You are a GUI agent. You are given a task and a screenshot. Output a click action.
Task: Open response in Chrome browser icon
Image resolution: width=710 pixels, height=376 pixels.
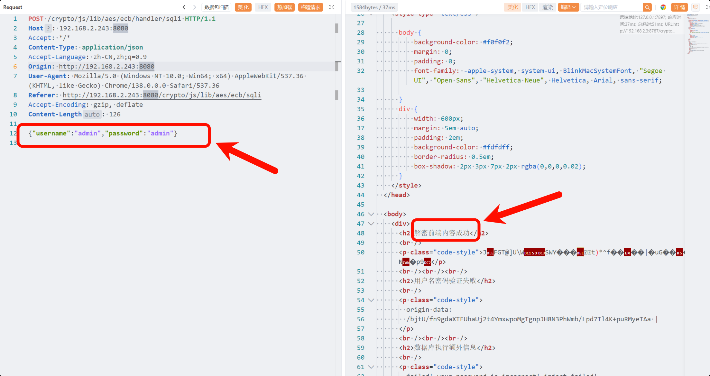663,7
